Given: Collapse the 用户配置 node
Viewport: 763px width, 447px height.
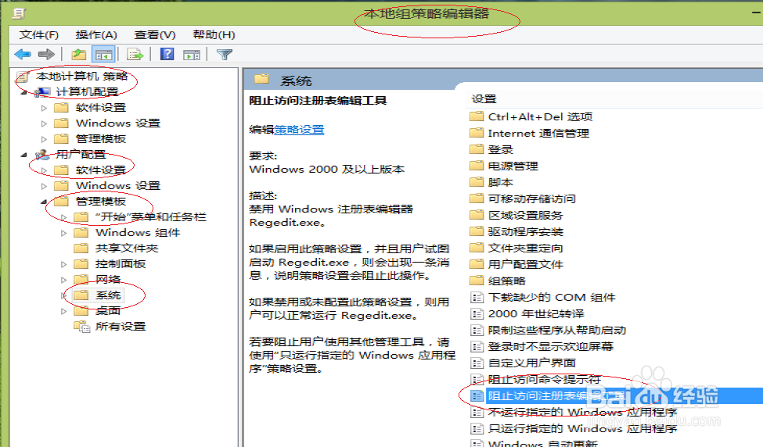Looking at the screenshot, I should coord(23,155).
